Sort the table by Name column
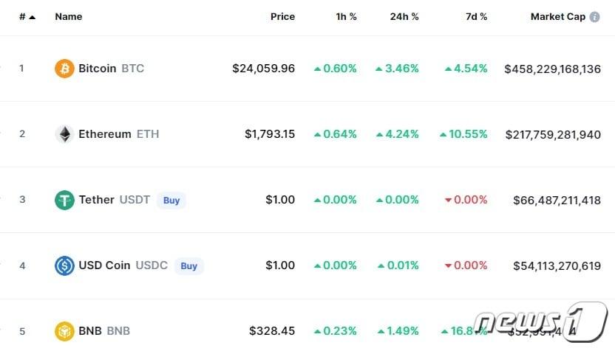The height and width of the screenshot is (351, 615). (69, 16)
